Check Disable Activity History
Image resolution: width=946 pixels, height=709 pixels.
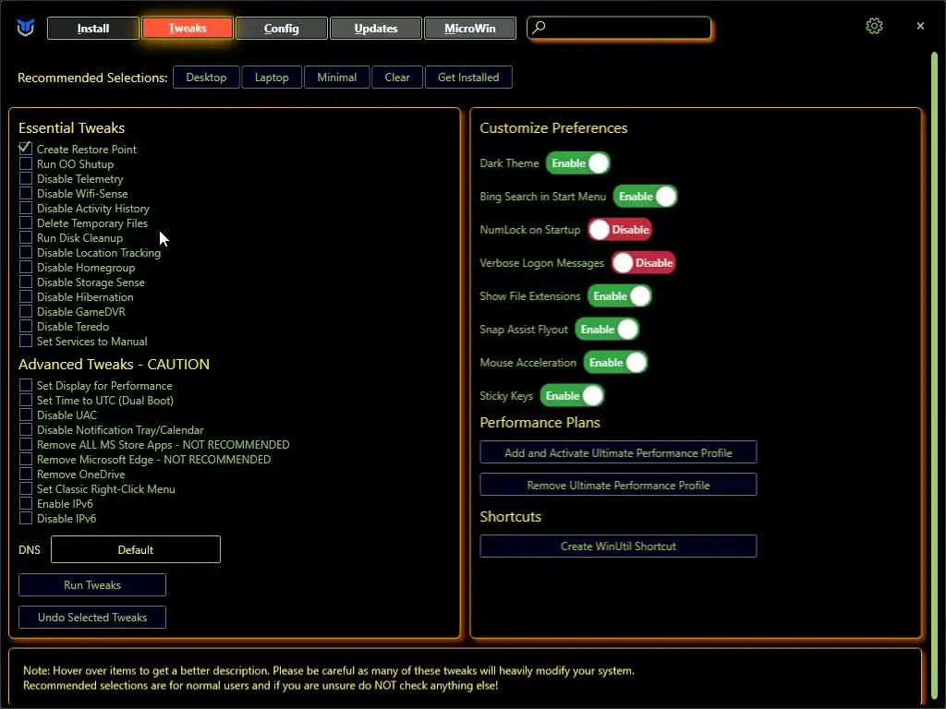coord(25,208)
